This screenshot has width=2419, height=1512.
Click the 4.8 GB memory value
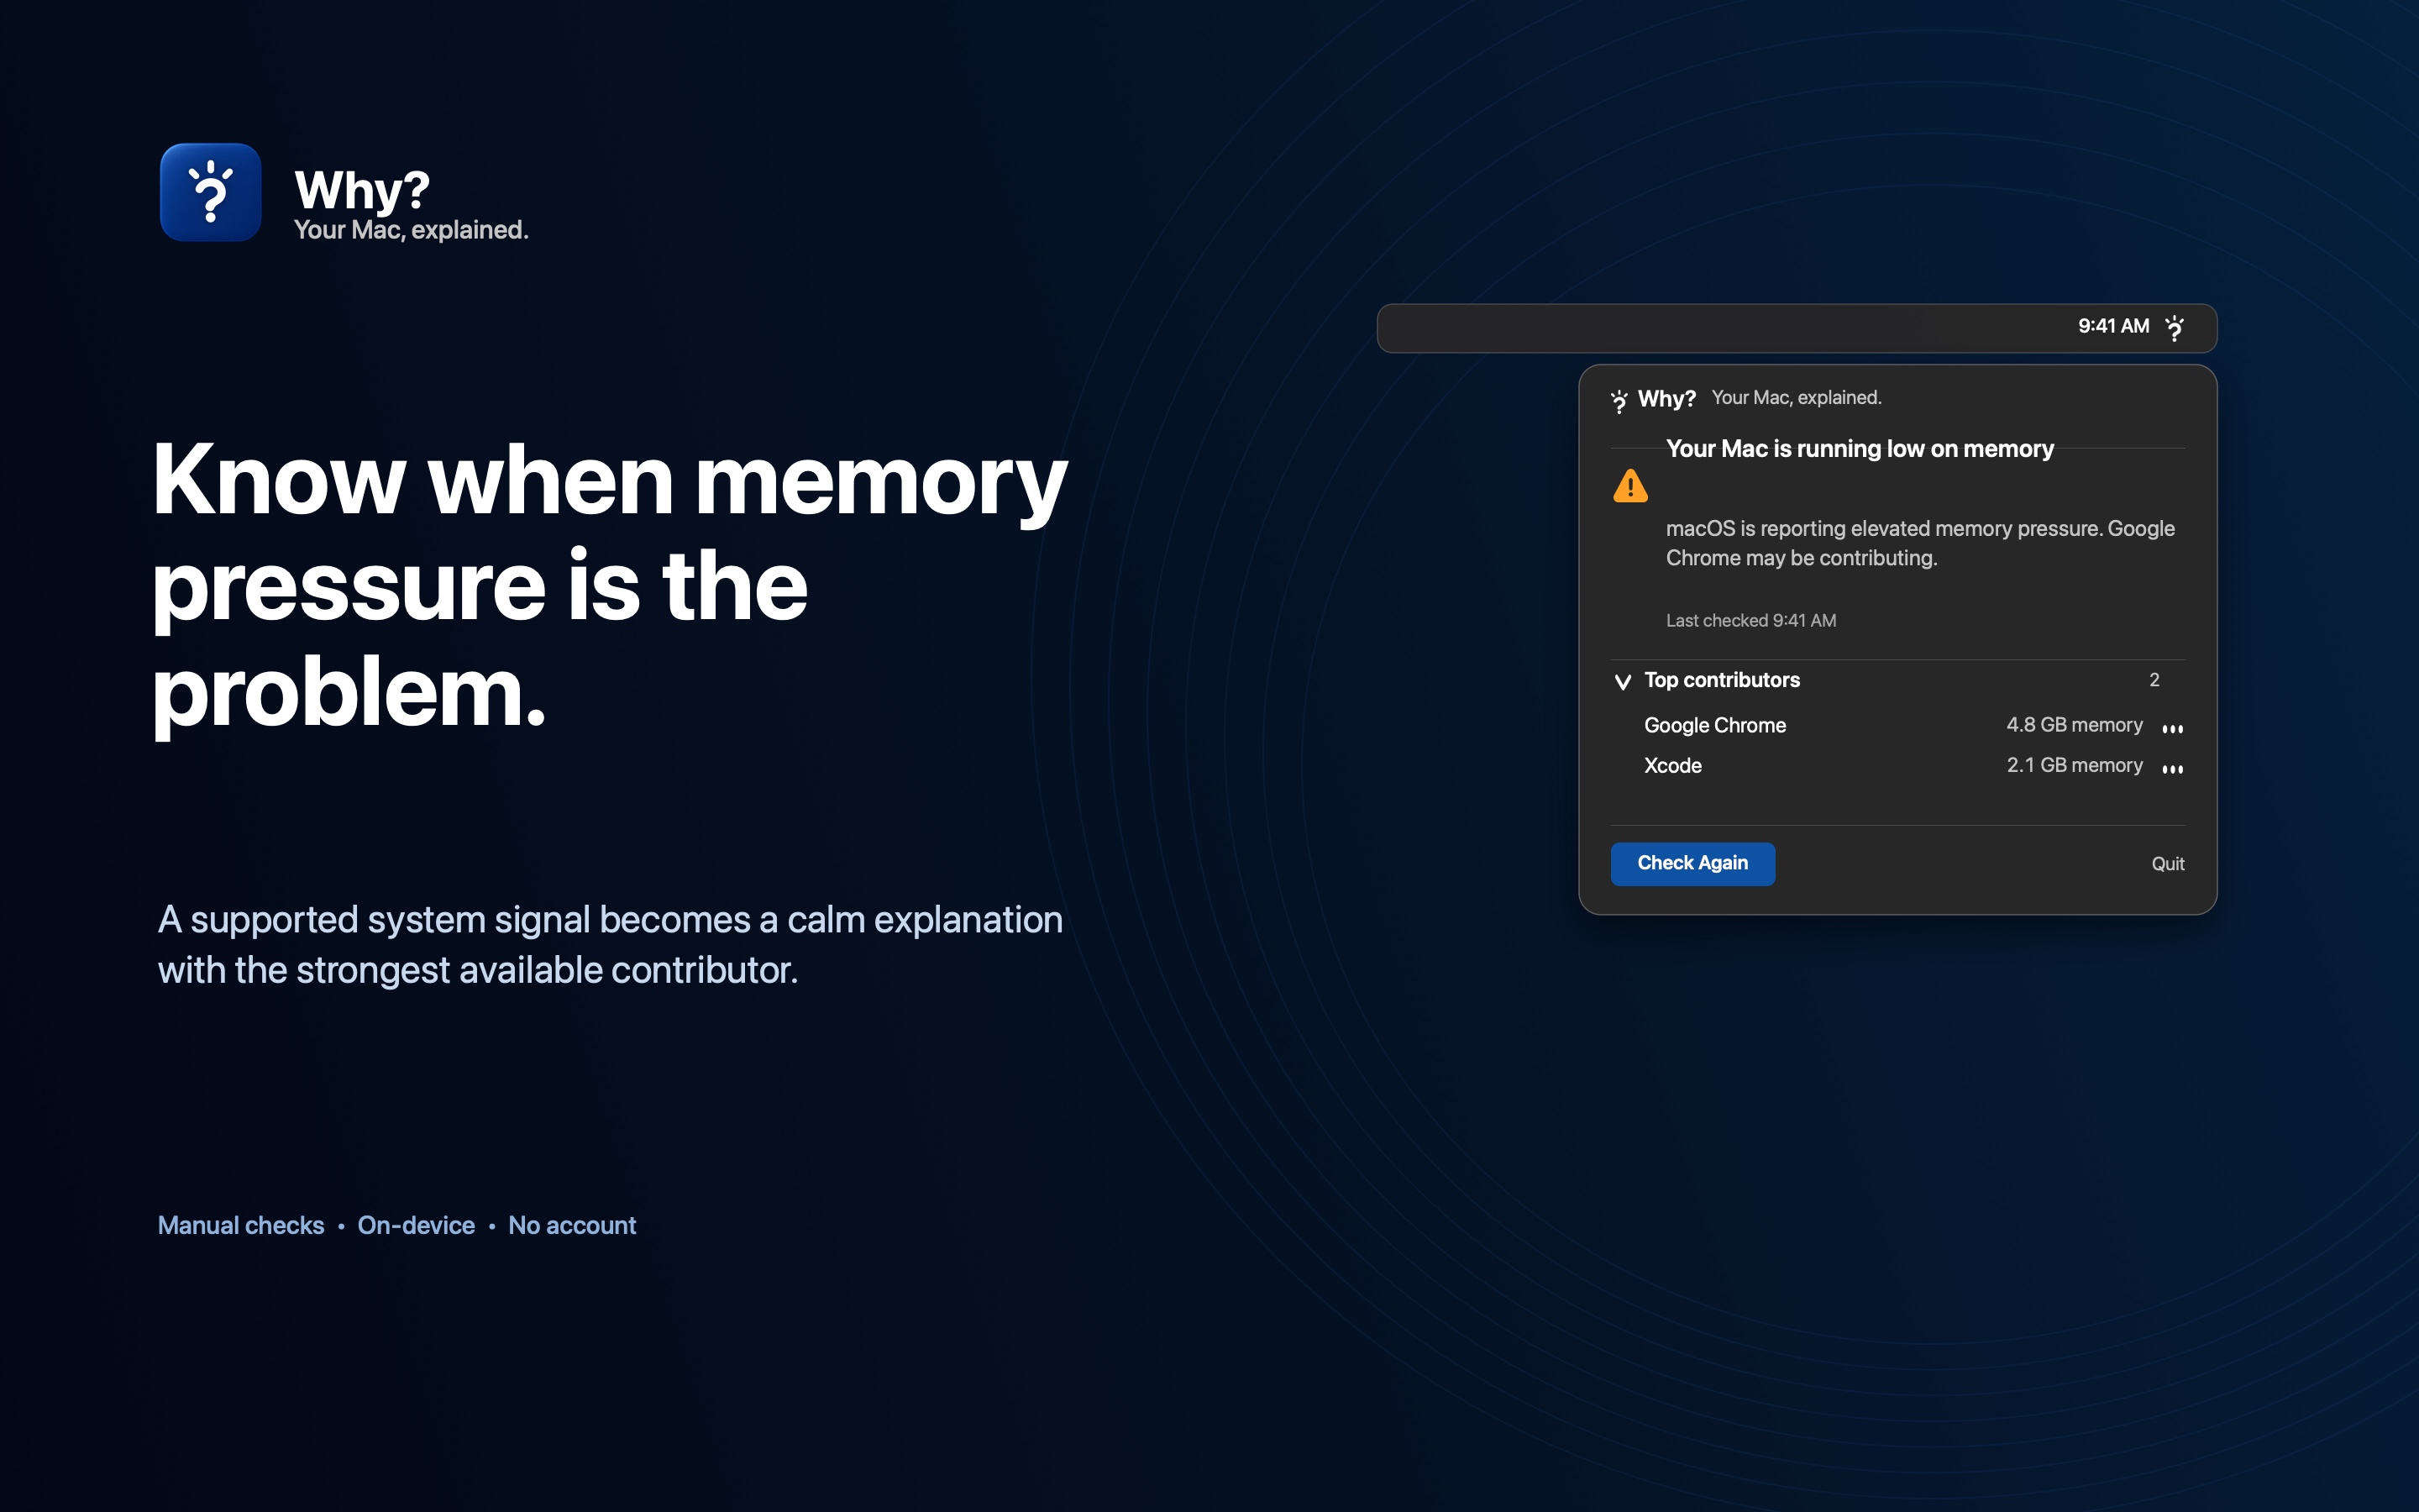click(x=2074, y=725)
